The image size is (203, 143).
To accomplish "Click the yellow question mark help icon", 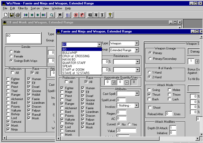I will point(110,15).
